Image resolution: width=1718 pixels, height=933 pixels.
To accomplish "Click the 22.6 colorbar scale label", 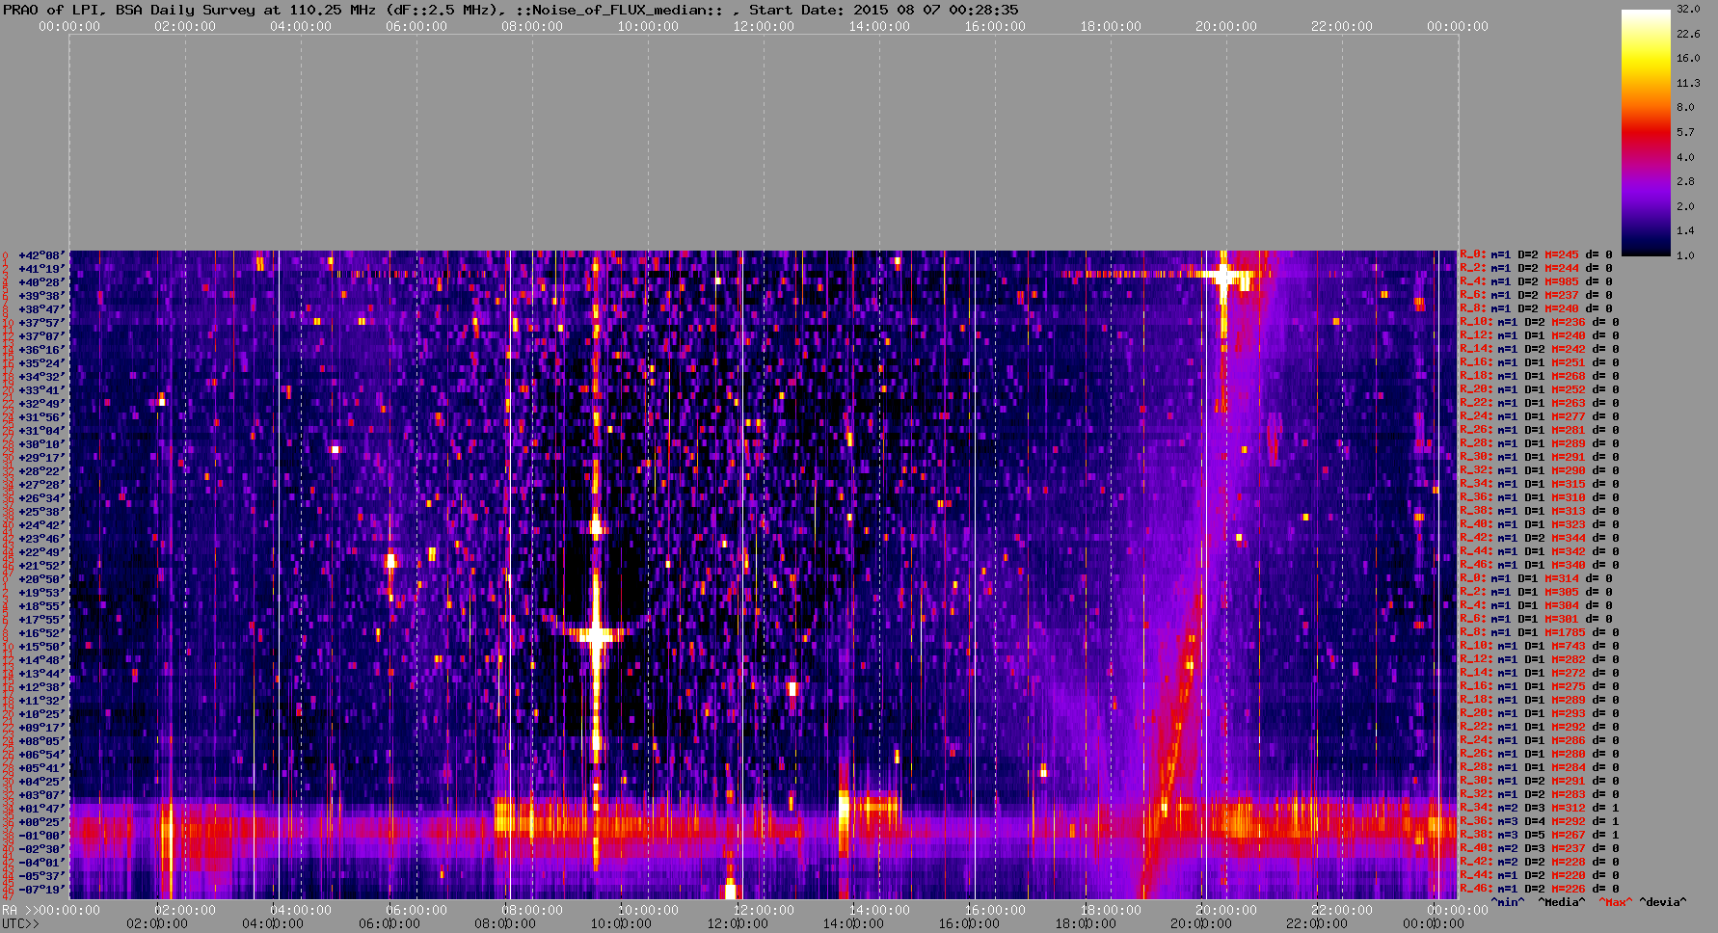I will (x=1688, y=34).
